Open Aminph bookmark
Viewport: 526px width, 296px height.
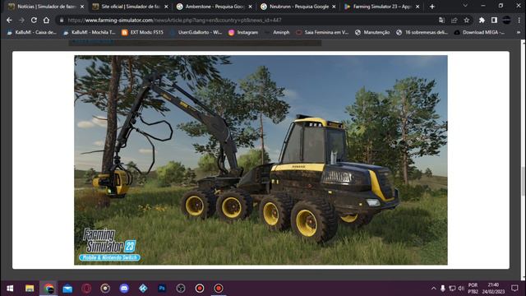point(277,32)
